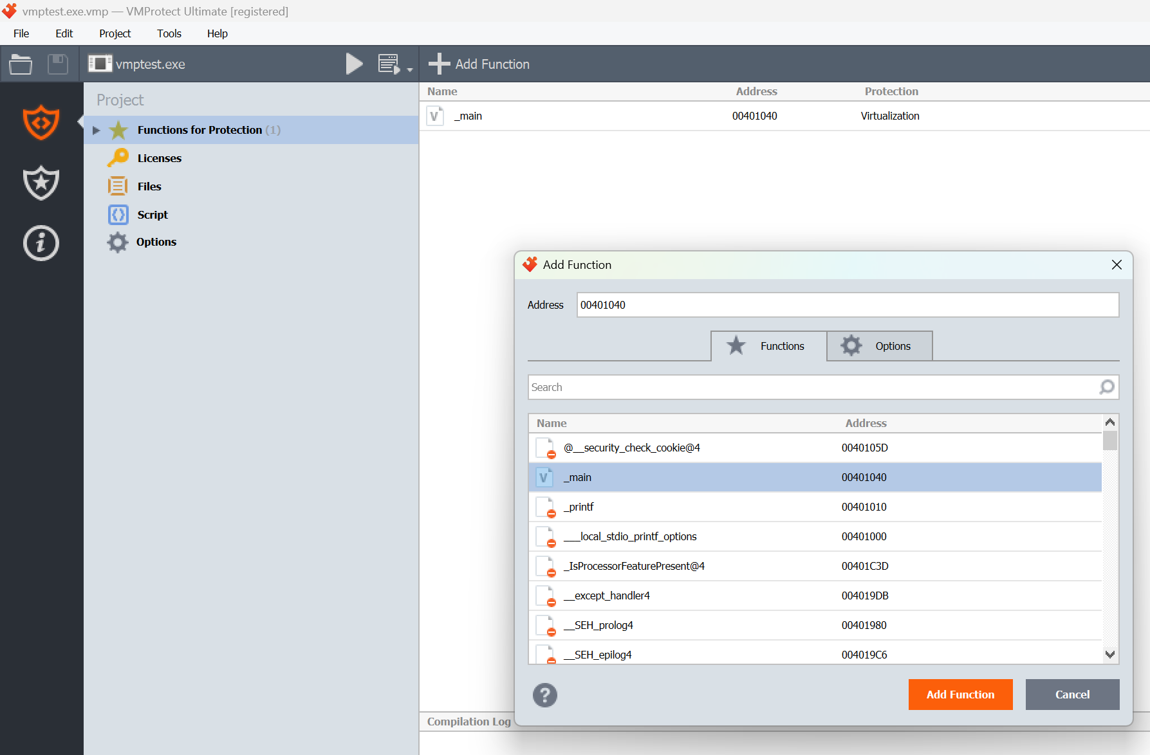Select _printf in the function list
Screen dimensions: 1150x755
pyautogui.click(x=815, y=507)
